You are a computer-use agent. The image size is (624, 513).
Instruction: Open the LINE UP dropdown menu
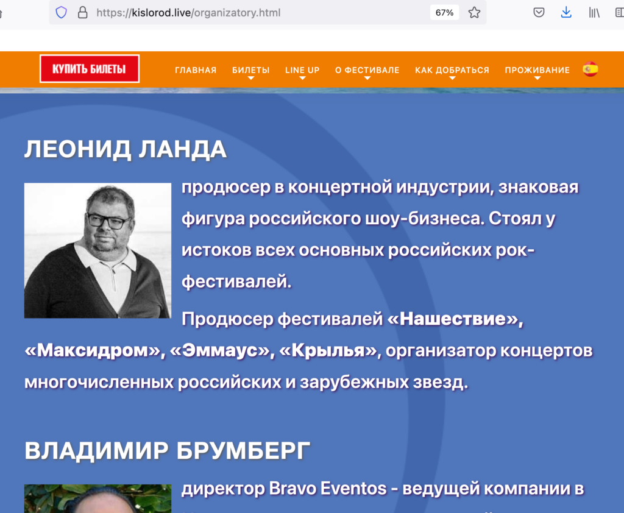tap(302, 71)
